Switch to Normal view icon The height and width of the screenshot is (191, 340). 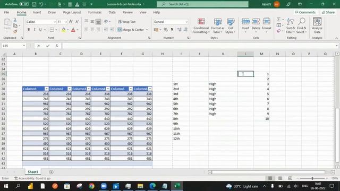[x=270, y=178]
